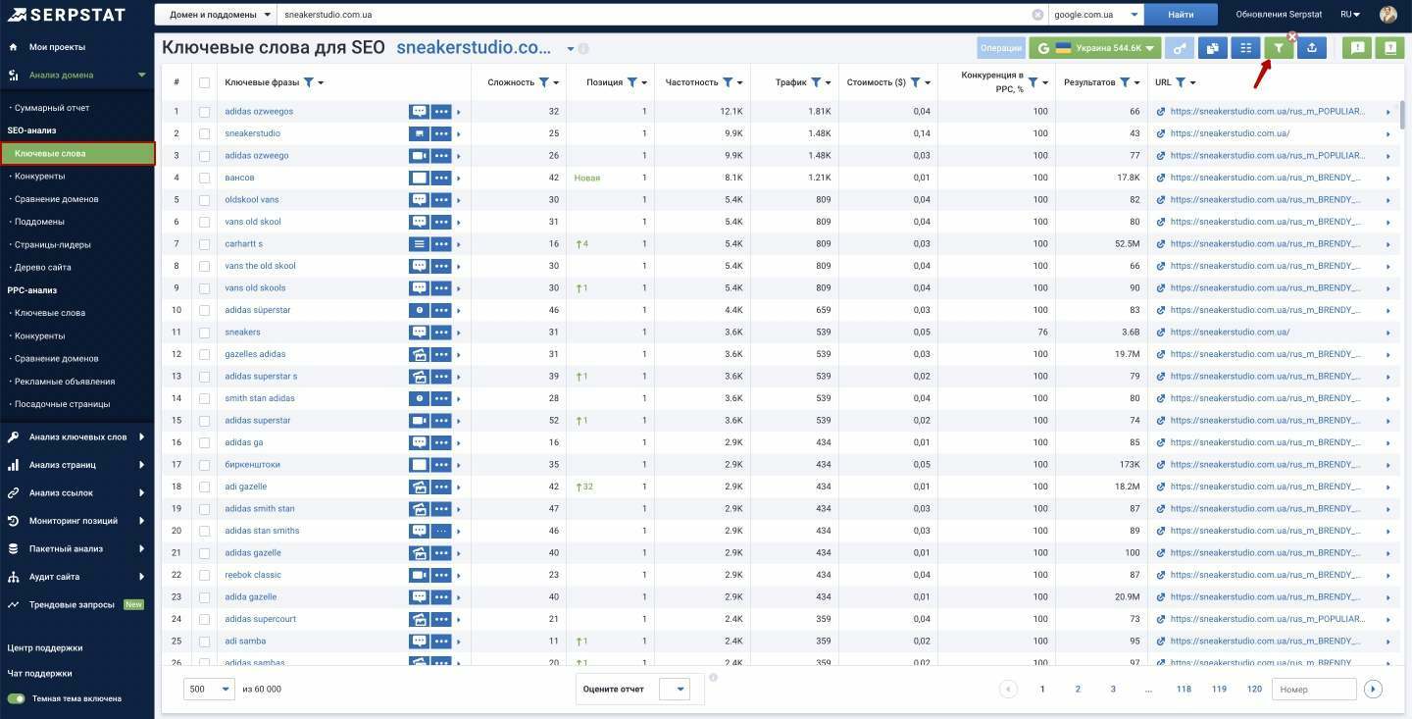Click filter icon on Частотность column
Viewport: 1412px width, 719px height.
729,82
